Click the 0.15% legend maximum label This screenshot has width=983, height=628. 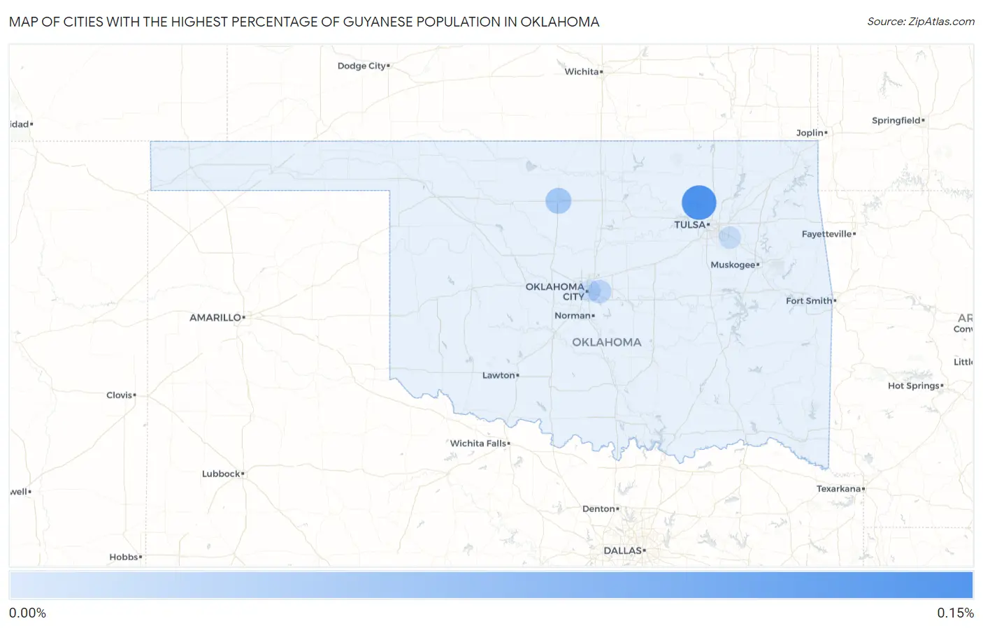955,613
